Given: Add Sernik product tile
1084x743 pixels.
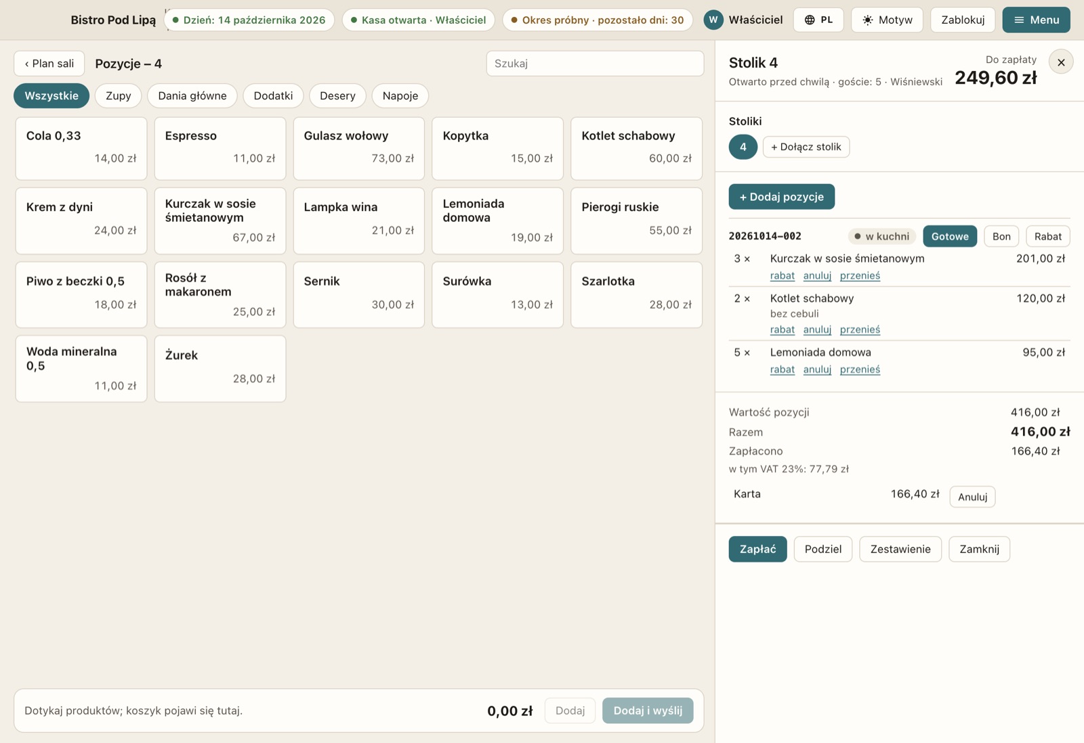Looking at the screenshot, I should pos(359,295).
